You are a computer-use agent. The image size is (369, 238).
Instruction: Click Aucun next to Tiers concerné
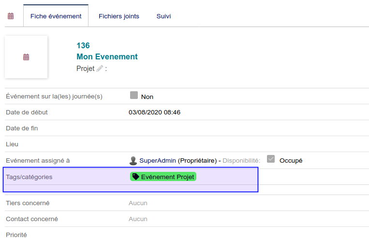pos(138,203)
